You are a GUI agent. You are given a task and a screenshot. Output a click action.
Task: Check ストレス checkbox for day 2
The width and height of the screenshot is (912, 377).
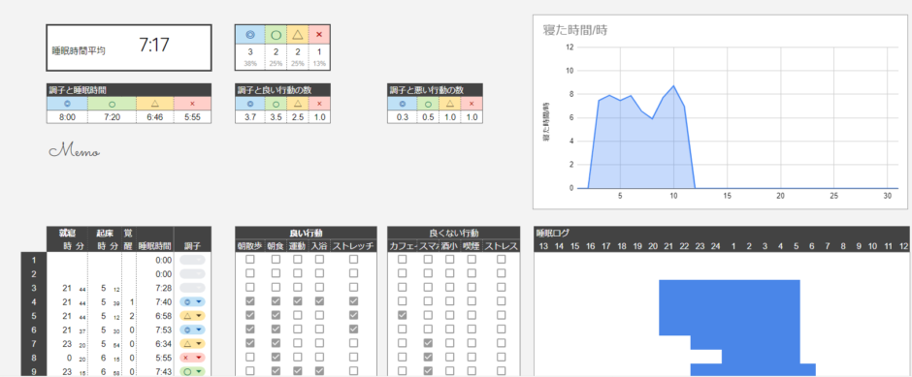point(501,273)
